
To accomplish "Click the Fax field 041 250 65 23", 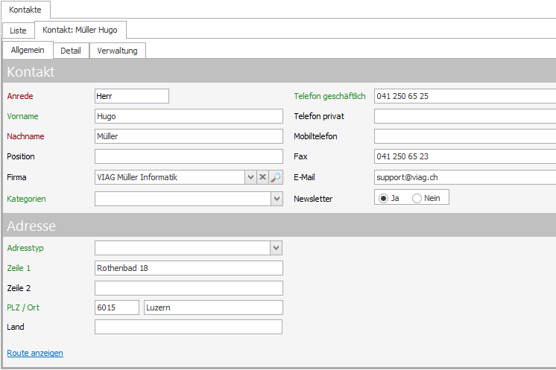I will pos(465,156).
